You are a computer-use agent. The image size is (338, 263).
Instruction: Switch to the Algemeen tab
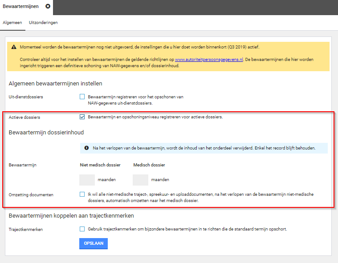12,22
